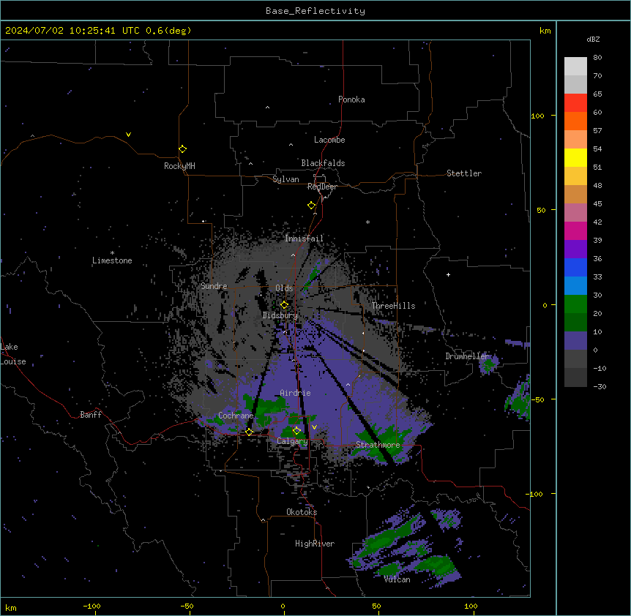
Task: Click the Drumheller city label
Action: tap(467, 356)
